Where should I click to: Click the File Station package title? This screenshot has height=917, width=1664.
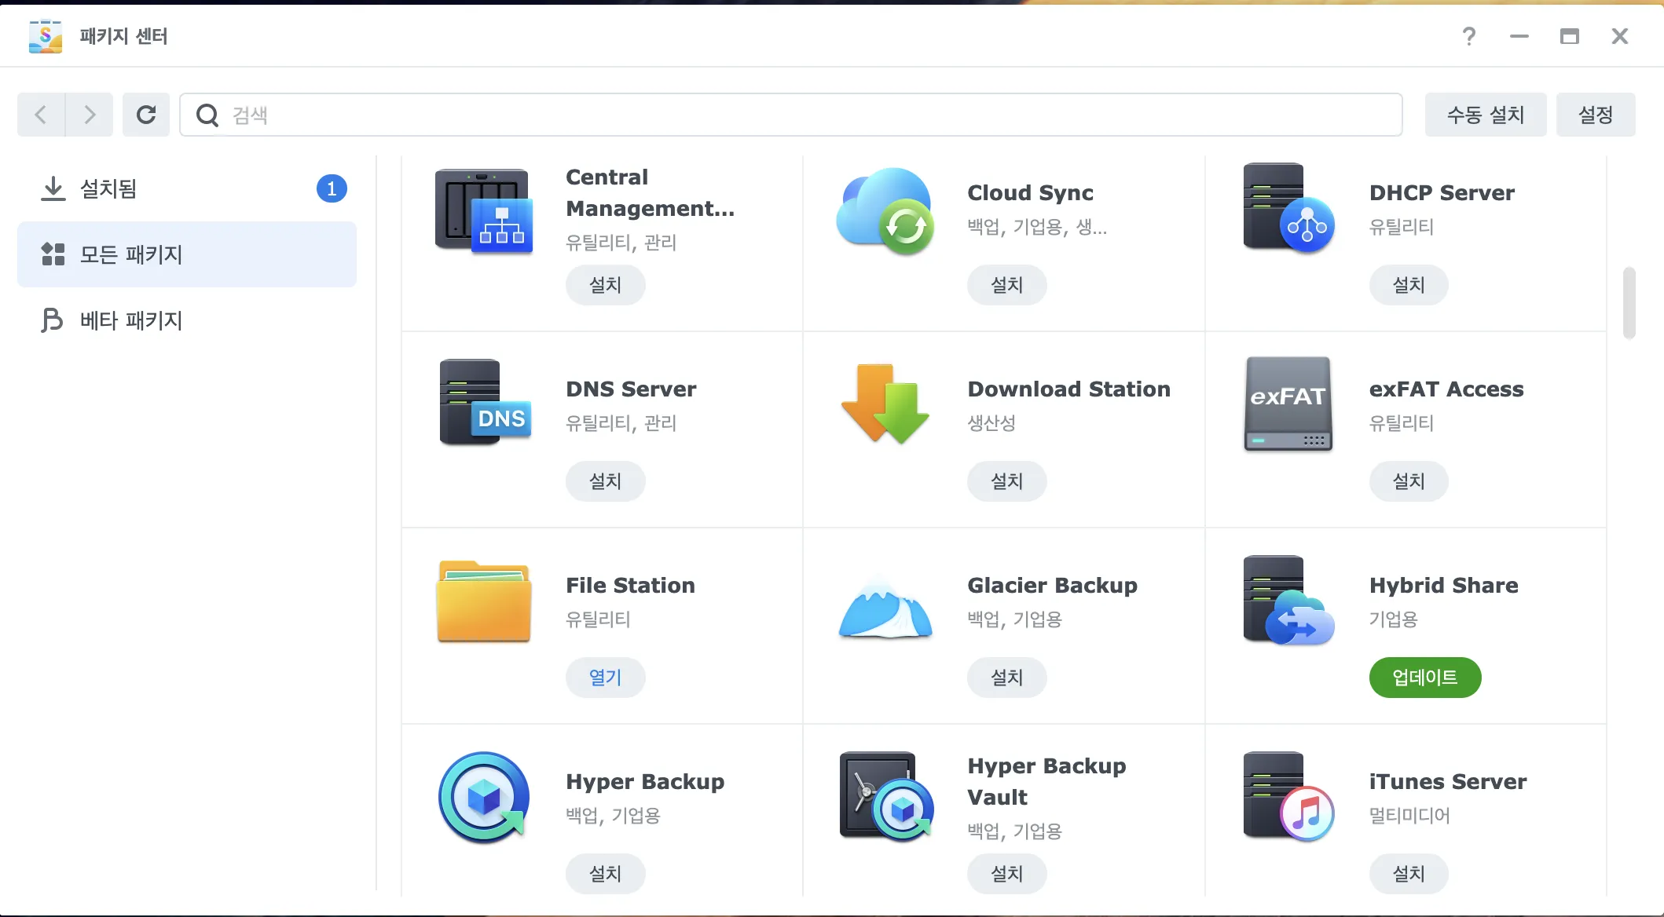[630, 586]
